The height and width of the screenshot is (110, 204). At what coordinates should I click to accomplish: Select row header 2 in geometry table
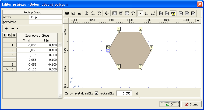coord(9,50)
